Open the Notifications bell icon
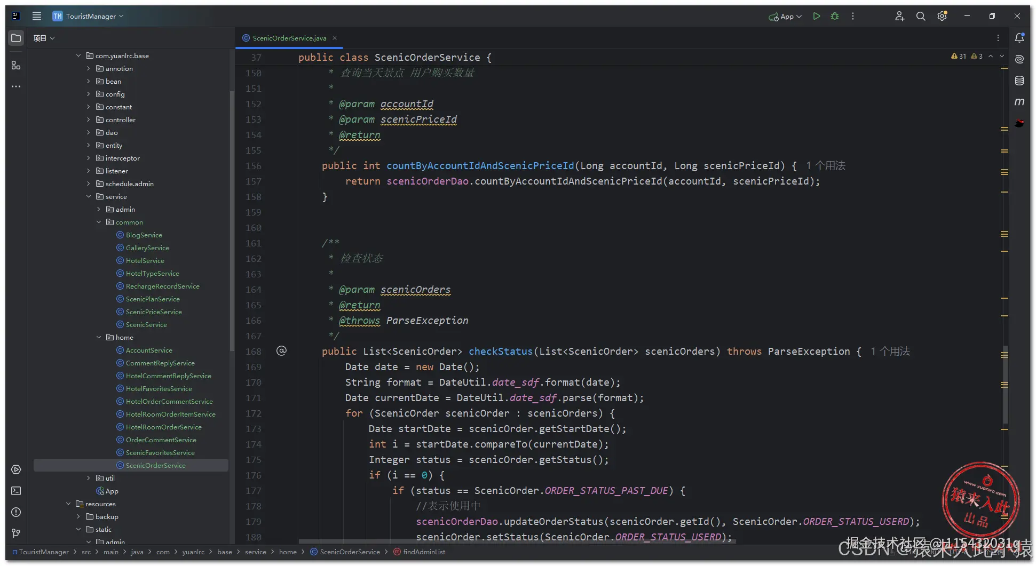 (1019, 38)
